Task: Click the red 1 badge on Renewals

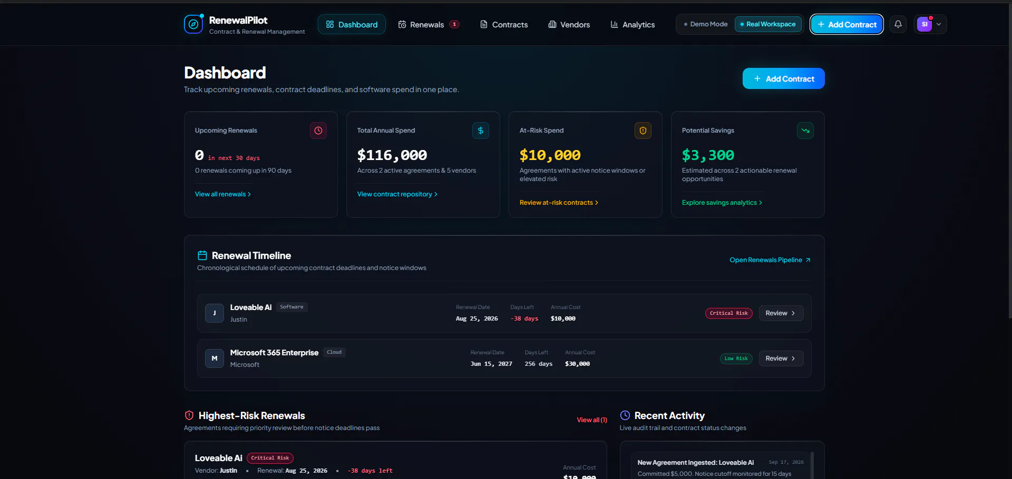Action: (454, 24)
